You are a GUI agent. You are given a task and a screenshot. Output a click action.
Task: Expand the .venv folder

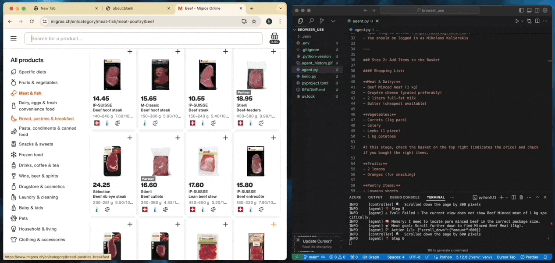point(306,36)
